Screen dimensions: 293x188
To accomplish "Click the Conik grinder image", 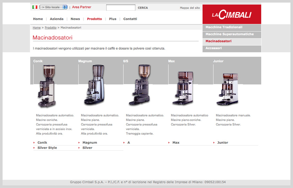I will point(47,86).
